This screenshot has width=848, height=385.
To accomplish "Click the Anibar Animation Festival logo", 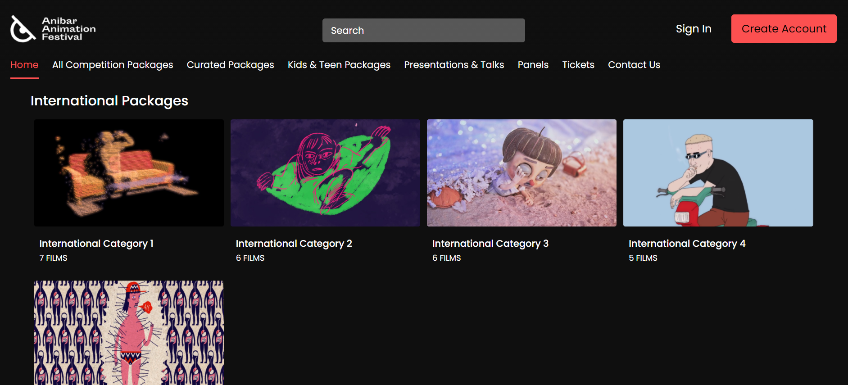I will click(53, 29).
